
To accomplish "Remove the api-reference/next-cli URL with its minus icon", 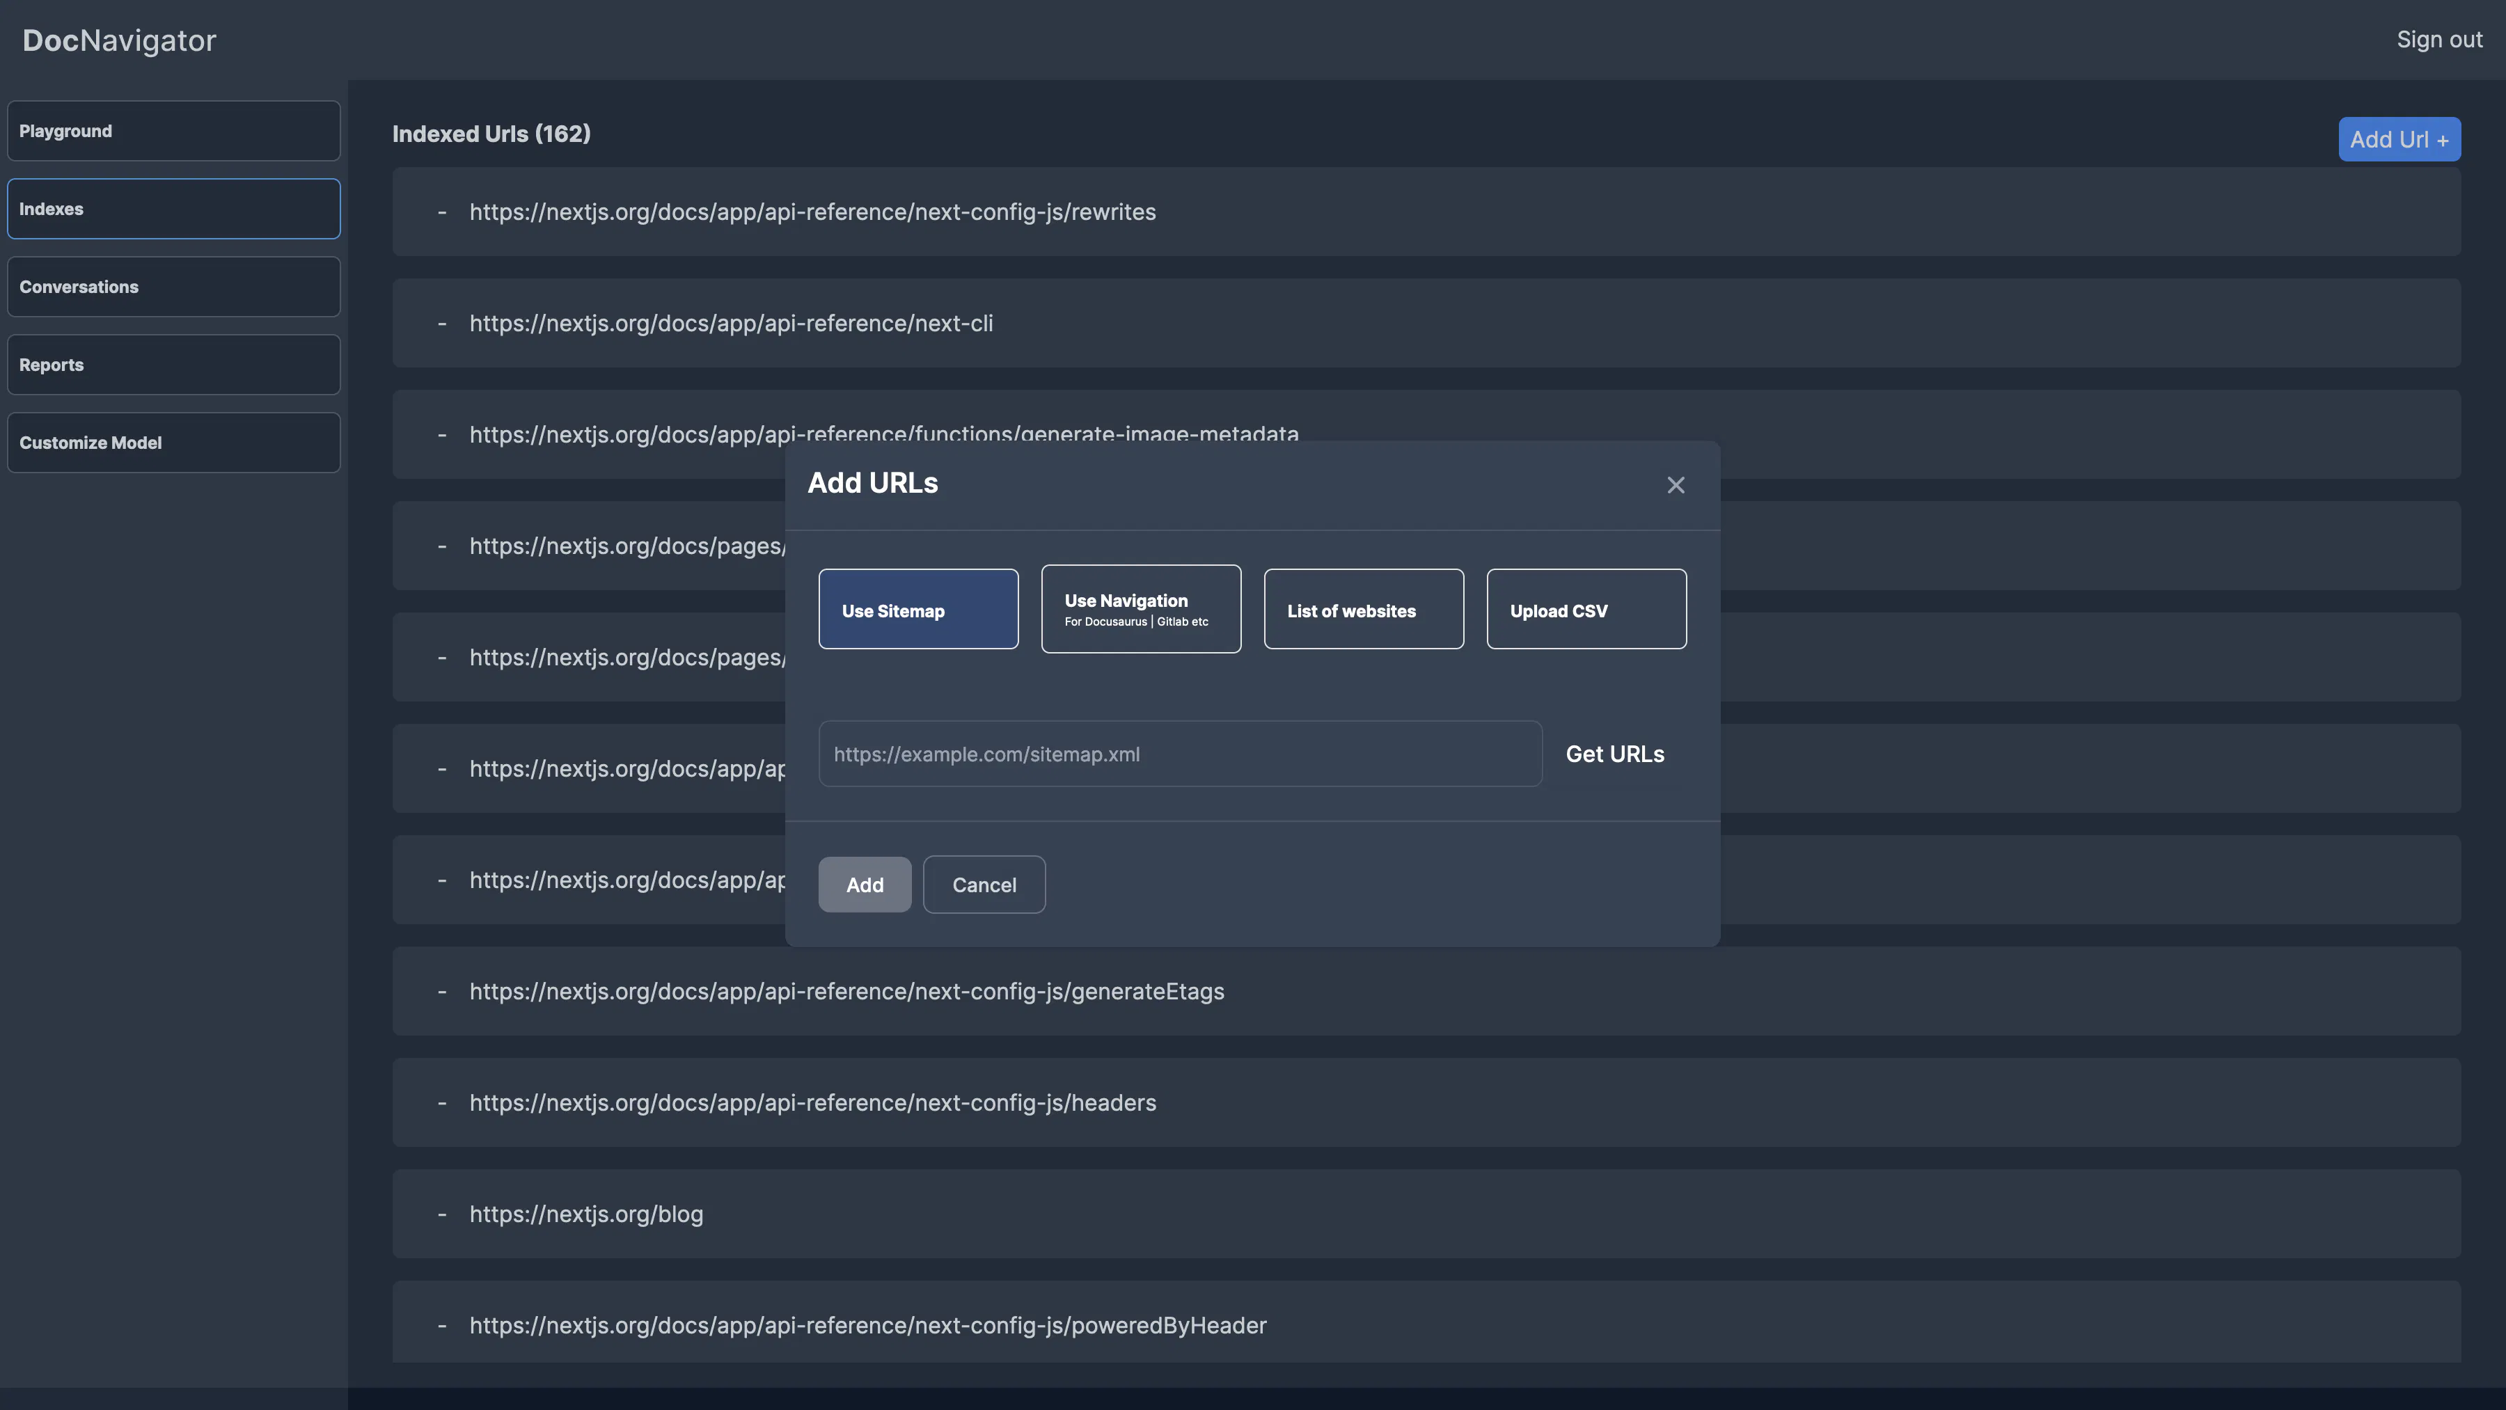I will [441, 323].
